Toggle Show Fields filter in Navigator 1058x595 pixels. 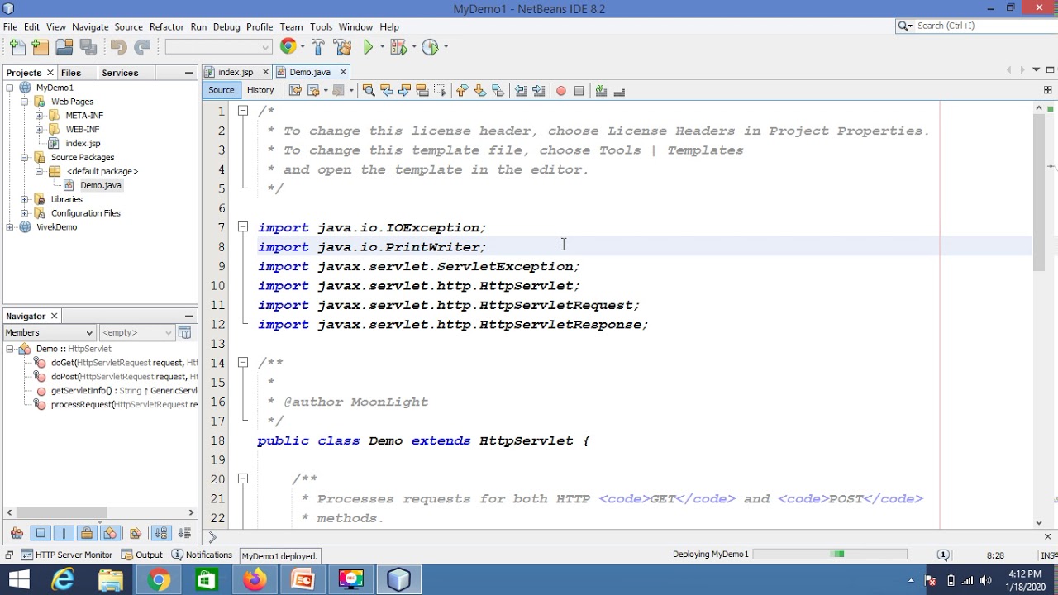[41, 533]
